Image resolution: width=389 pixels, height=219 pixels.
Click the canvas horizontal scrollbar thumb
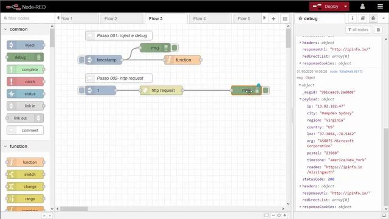pos(74,209)
